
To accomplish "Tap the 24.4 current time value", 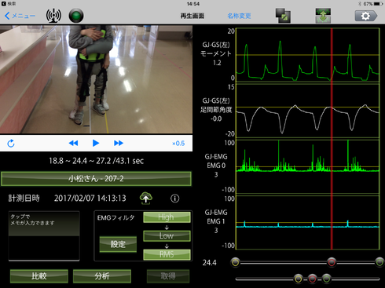I will point(210,262).
